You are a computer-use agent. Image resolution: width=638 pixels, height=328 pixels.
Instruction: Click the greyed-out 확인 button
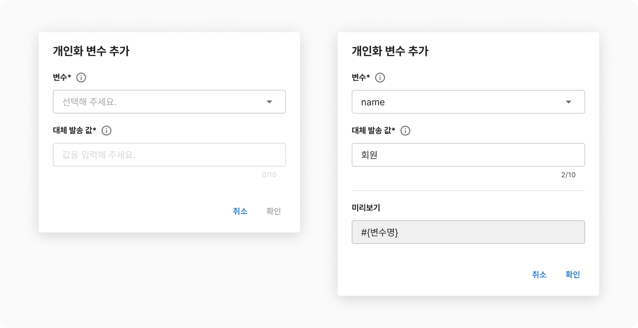pyautogui.click(x=273, y=211)
